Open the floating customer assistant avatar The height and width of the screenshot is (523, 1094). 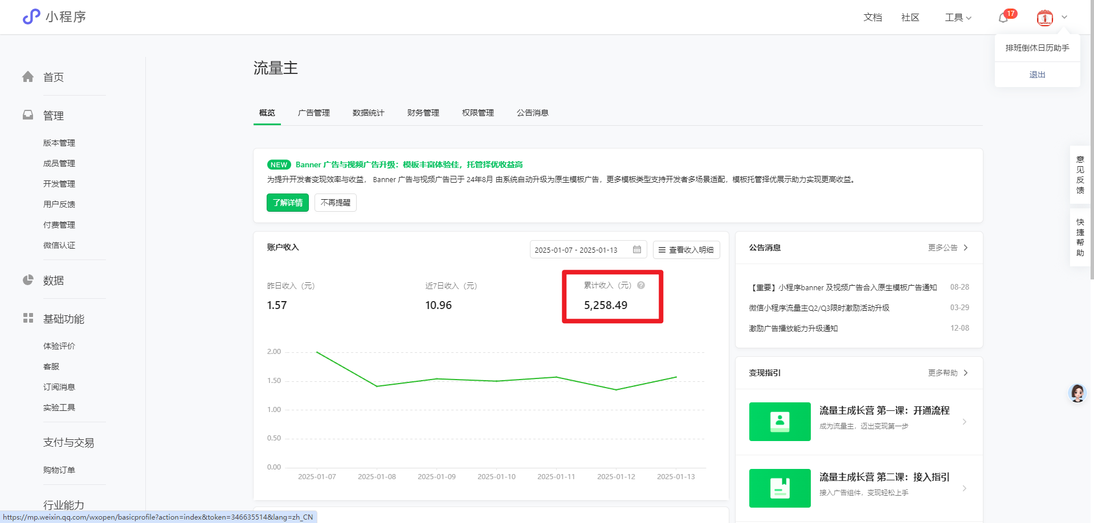(1076, 393)
